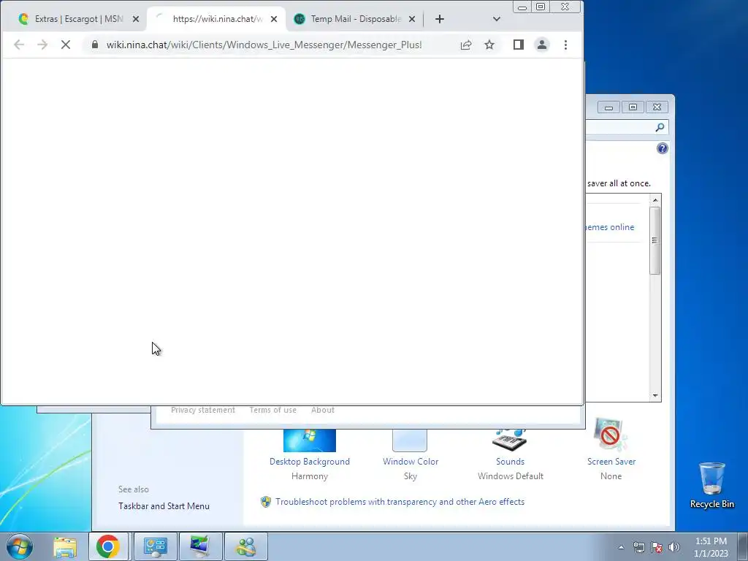Expand the tab search dropdown arrow

click(497, 19)
